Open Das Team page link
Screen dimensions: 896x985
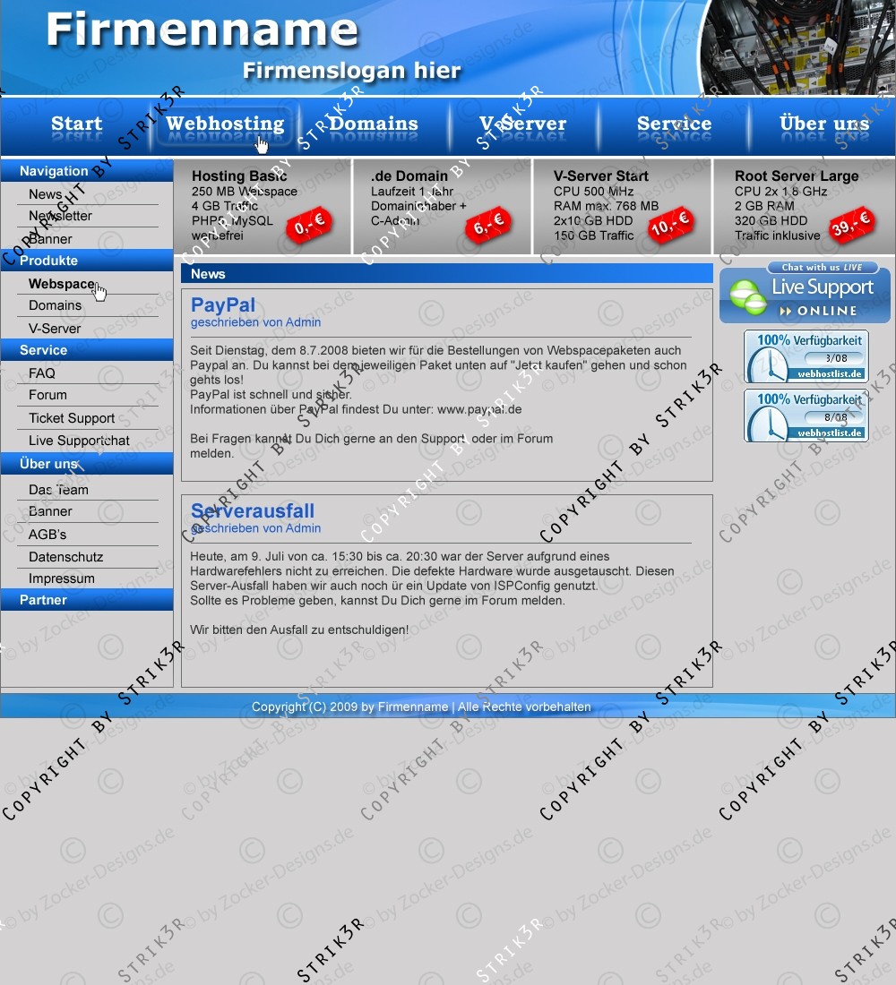click(x=58, y=489)
